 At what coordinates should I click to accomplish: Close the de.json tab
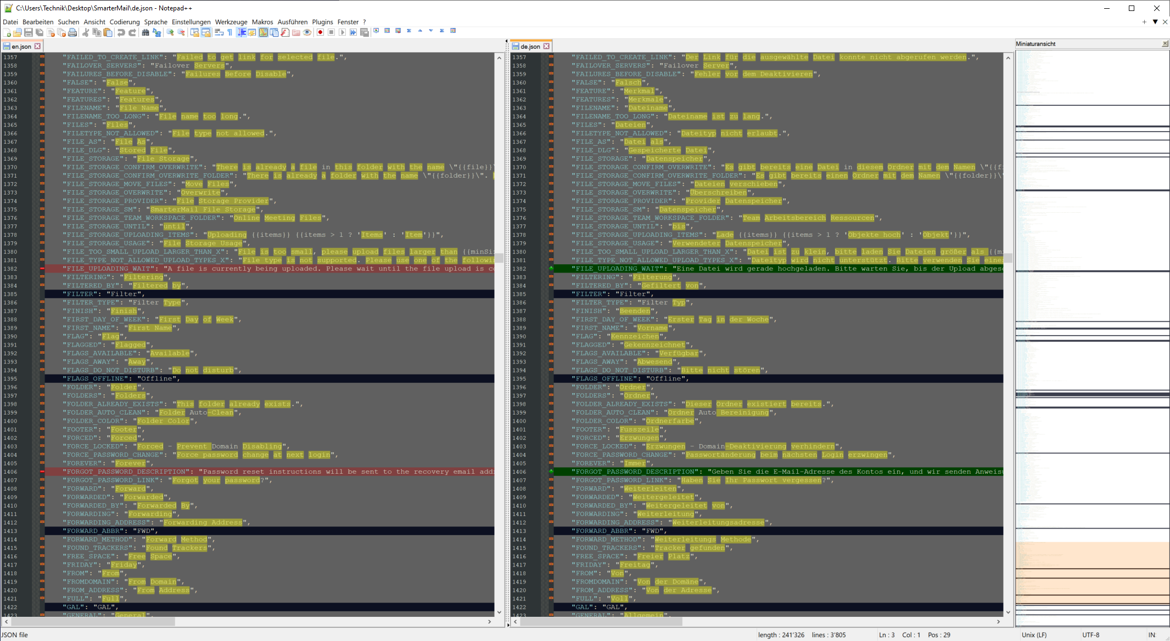[546, 47]
